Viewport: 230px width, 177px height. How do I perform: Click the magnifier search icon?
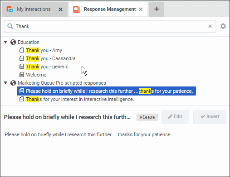click(10, 26)
